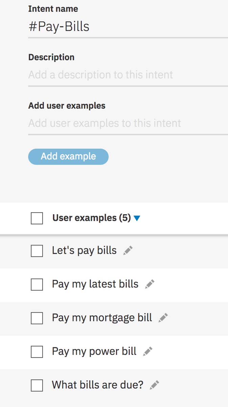The image size is (228, 407).
Task: Sort using the User examples blue arrow
Action: click(137, 218)
